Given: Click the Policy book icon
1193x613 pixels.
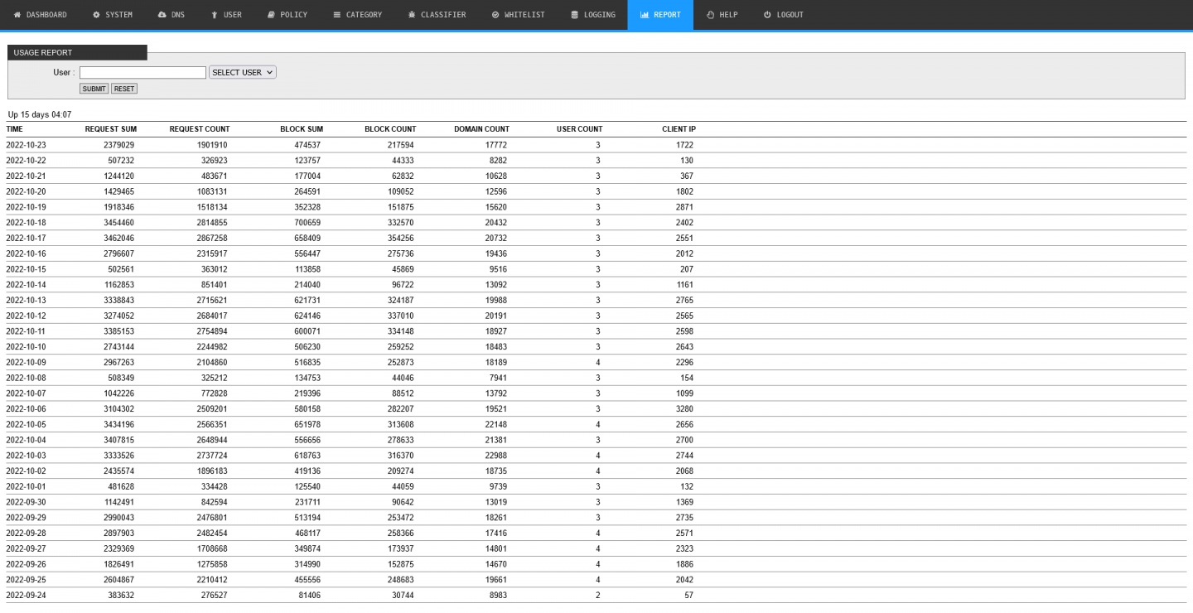Looking at the screenshot, I should tap(271, 15).
